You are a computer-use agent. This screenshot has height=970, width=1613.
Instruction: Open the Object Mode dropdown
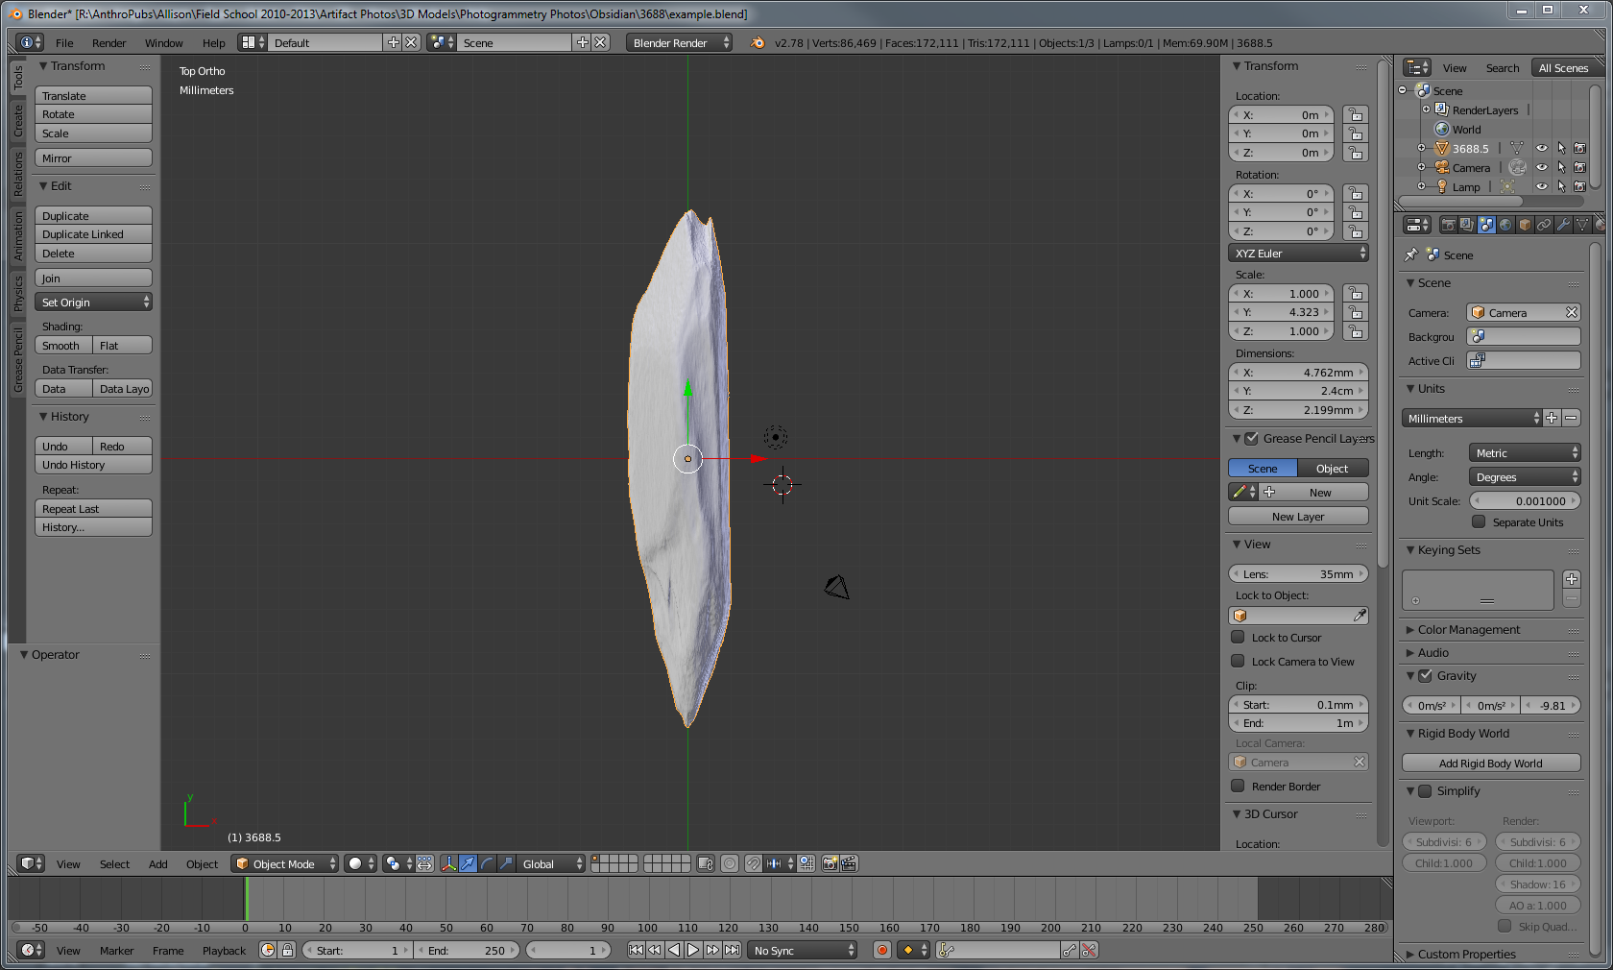(284, 863)
